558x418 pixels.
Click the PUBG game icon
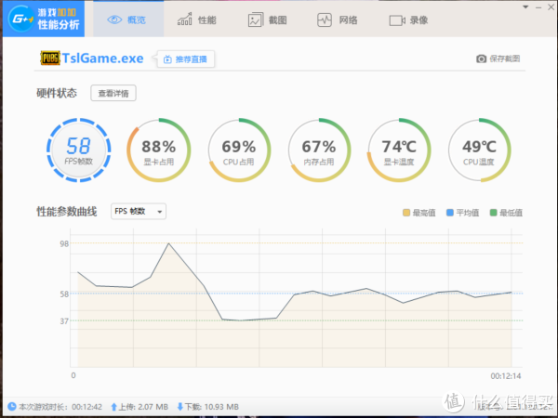50,59
